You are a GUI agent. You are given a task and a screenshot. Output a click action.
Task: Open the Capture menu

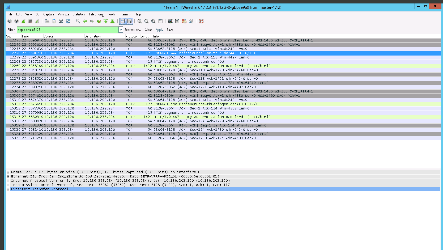[49, 14]
